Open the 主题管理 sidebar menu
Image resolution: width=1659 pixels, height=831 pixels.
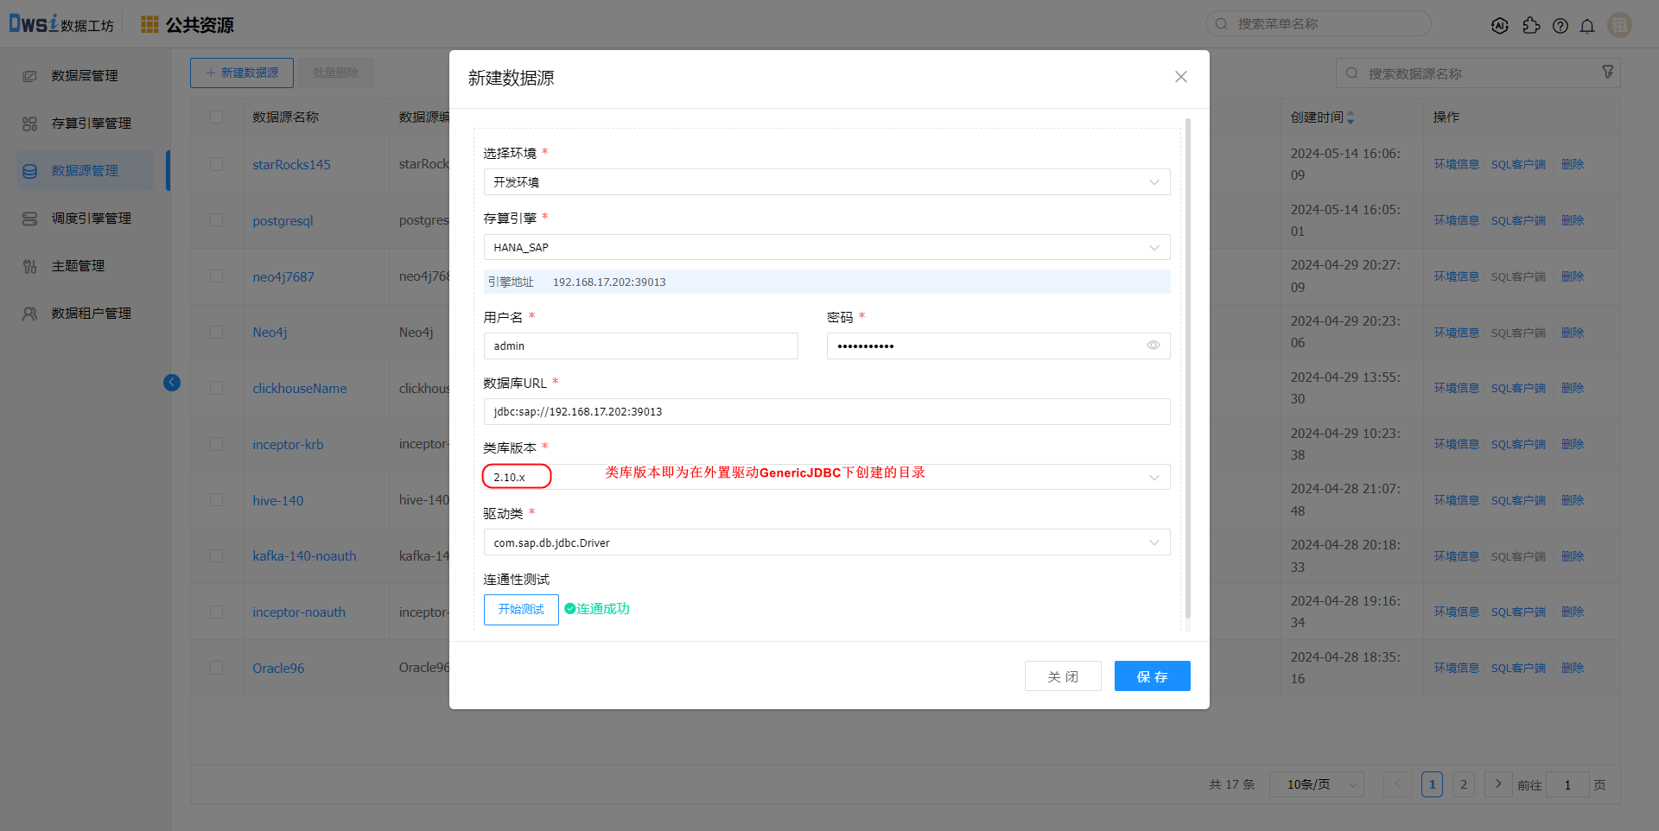[x=78, y=266]
